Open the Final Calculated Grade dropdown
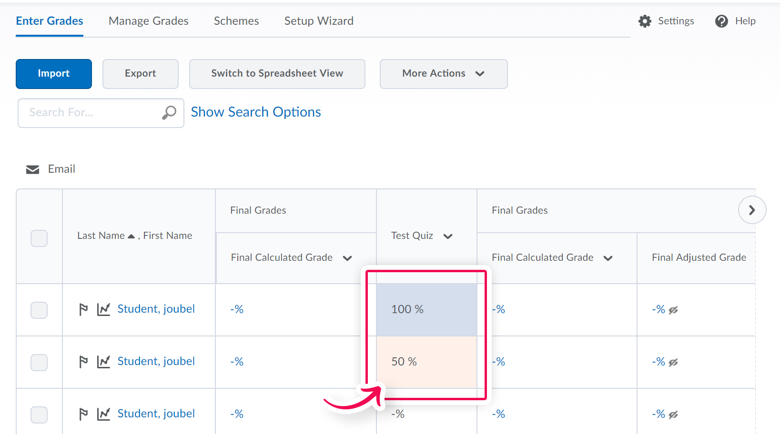Image resolution: width=780 pixels, height=434 pixels. point(348,257)
